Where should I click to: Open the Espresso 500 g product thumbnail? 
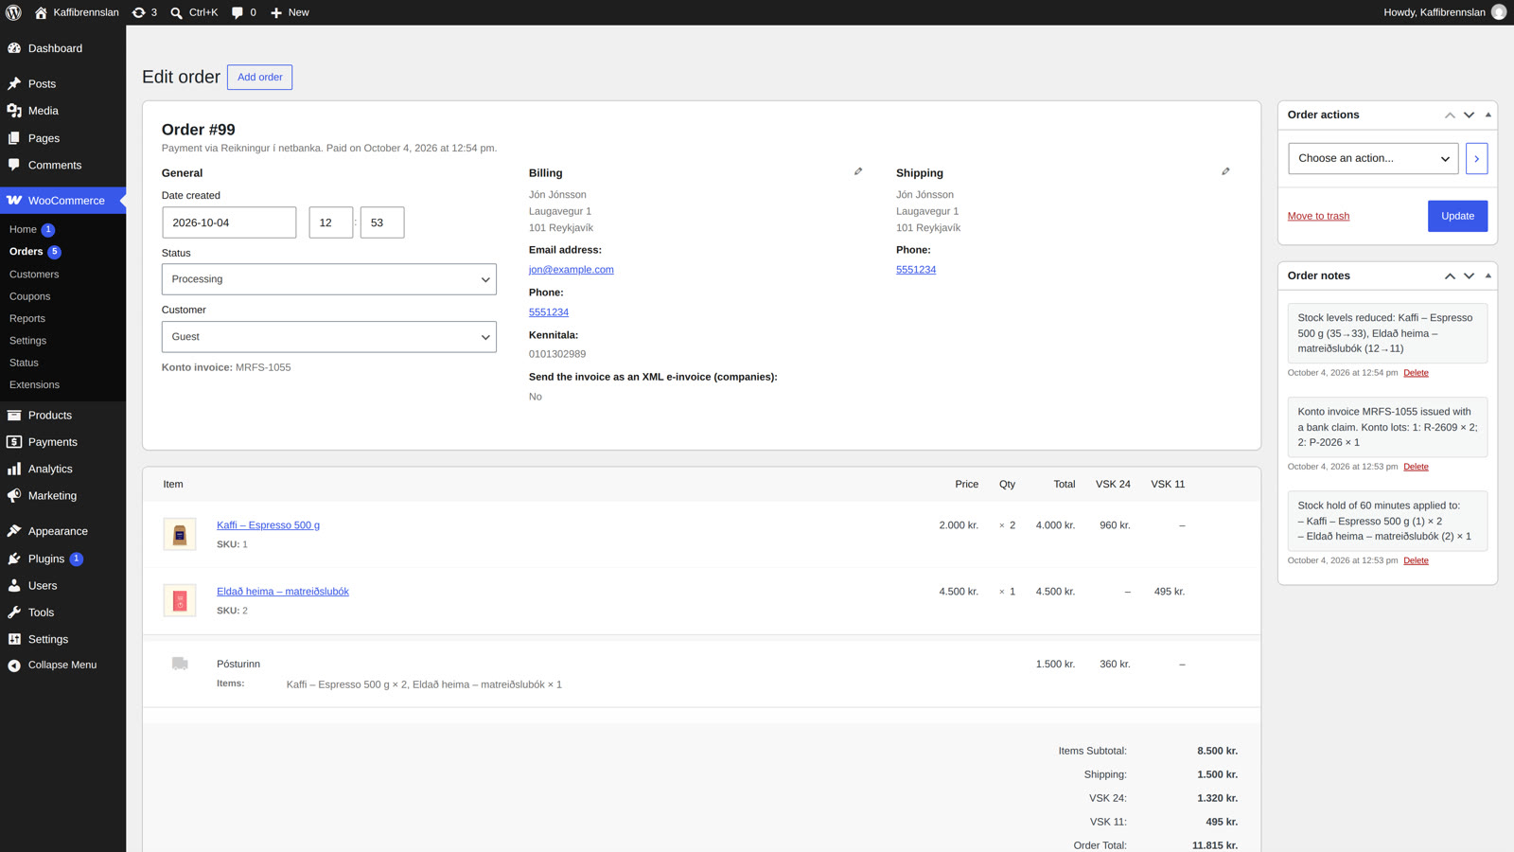(180, 534)
